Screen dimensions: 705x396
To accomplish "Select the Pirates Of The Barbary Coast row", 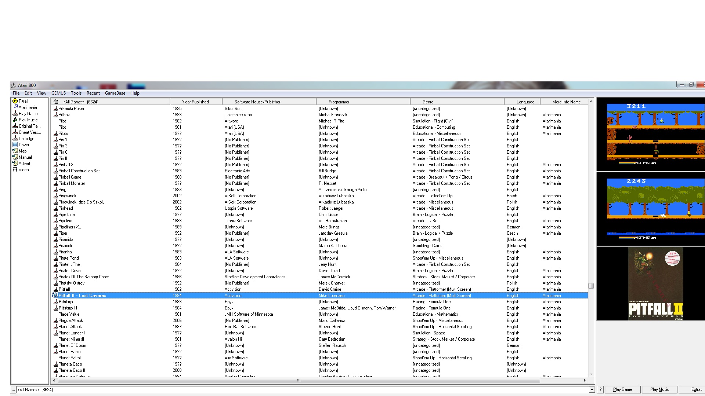I will [319, 277].
